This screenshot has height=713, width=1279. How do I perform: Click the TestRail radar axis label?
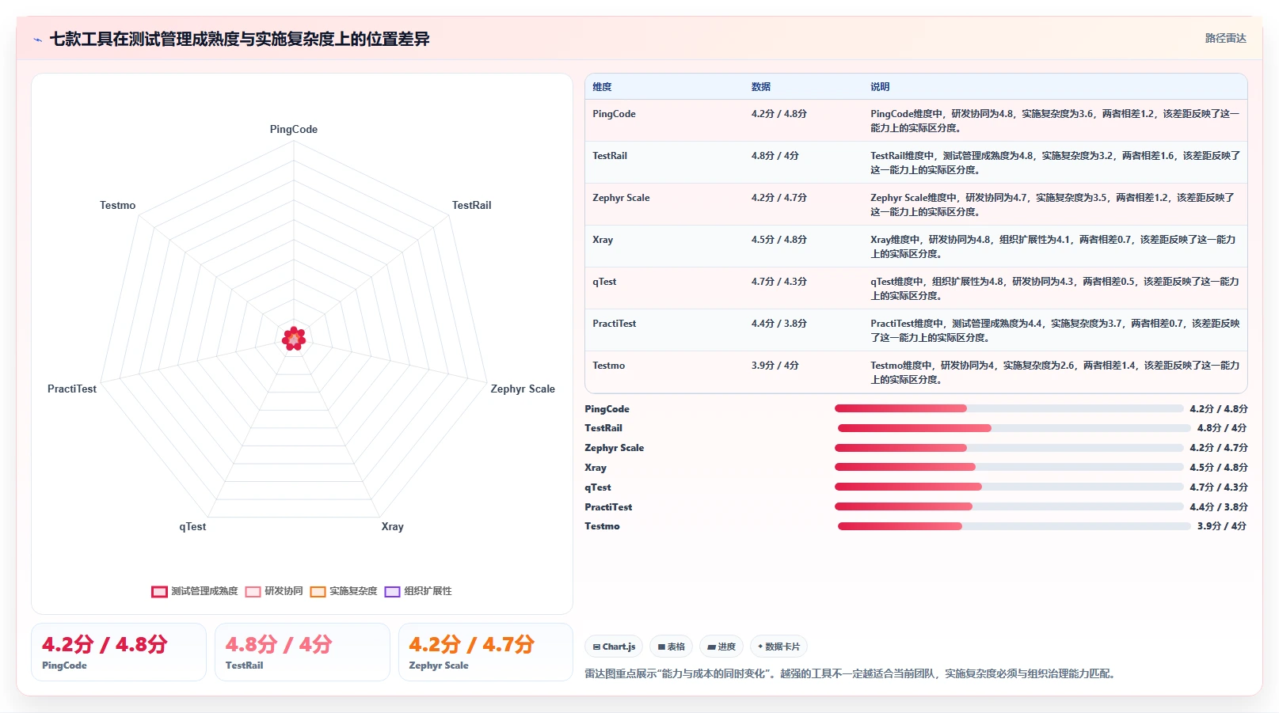click(x=472, y=206)
